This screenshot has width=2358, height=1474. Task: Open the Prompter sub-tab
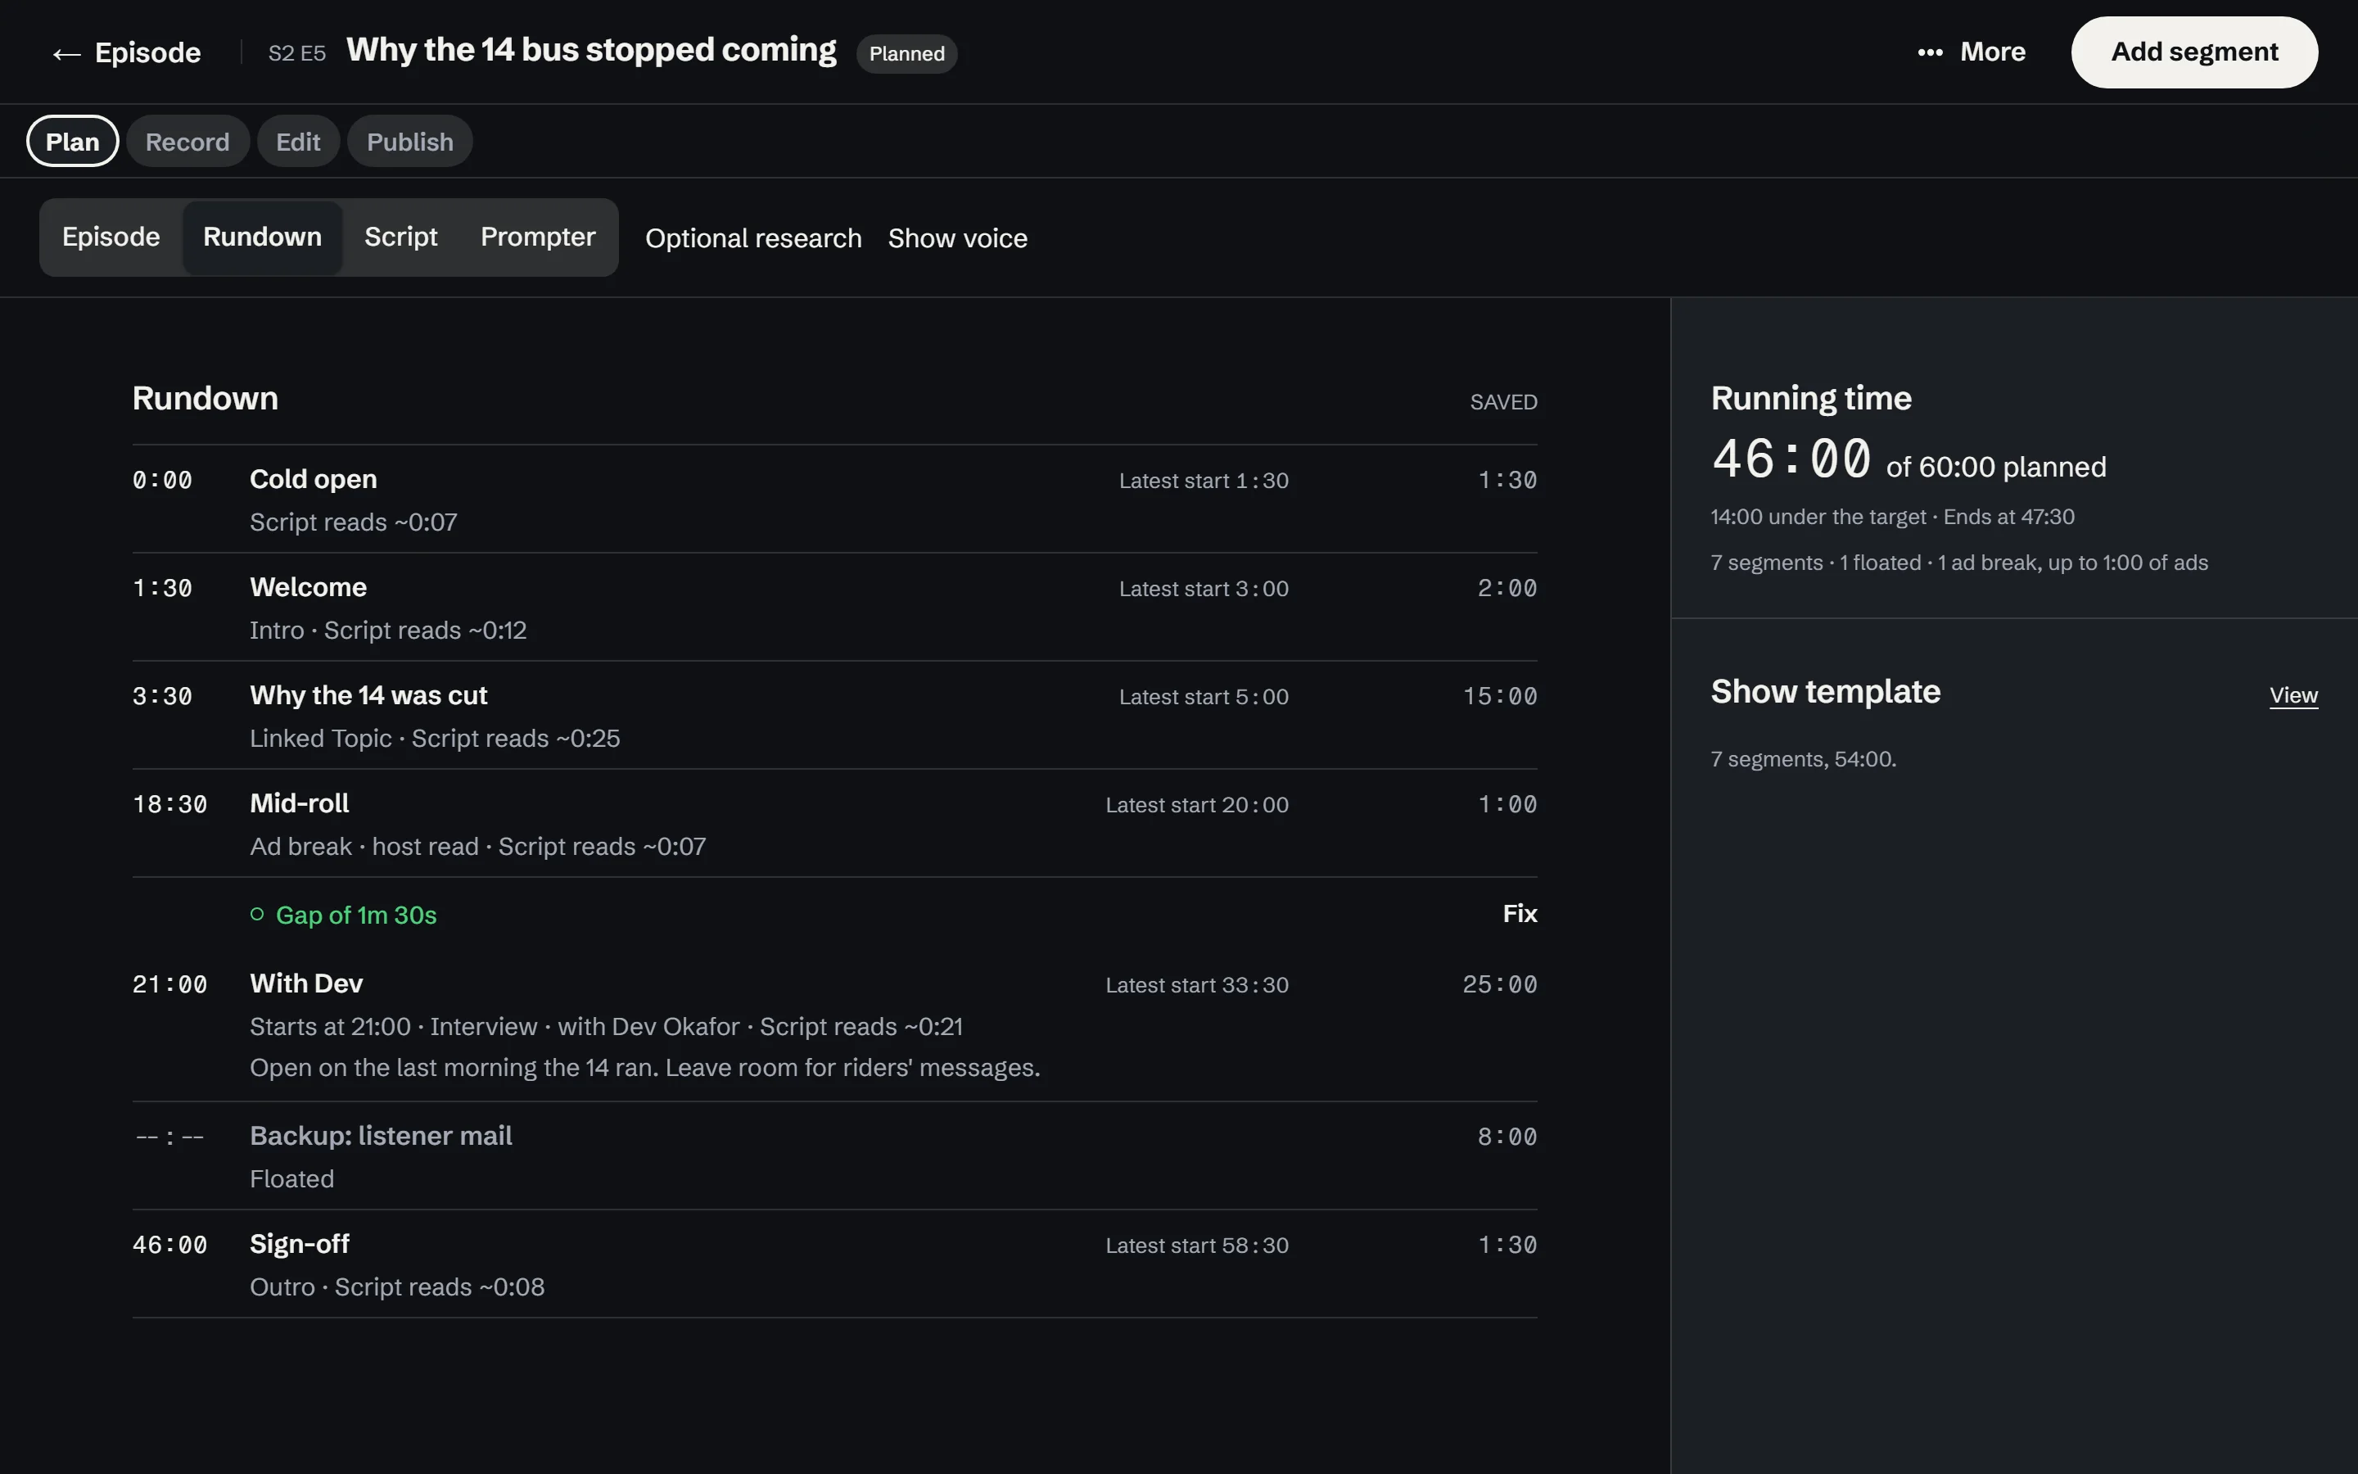538,237
